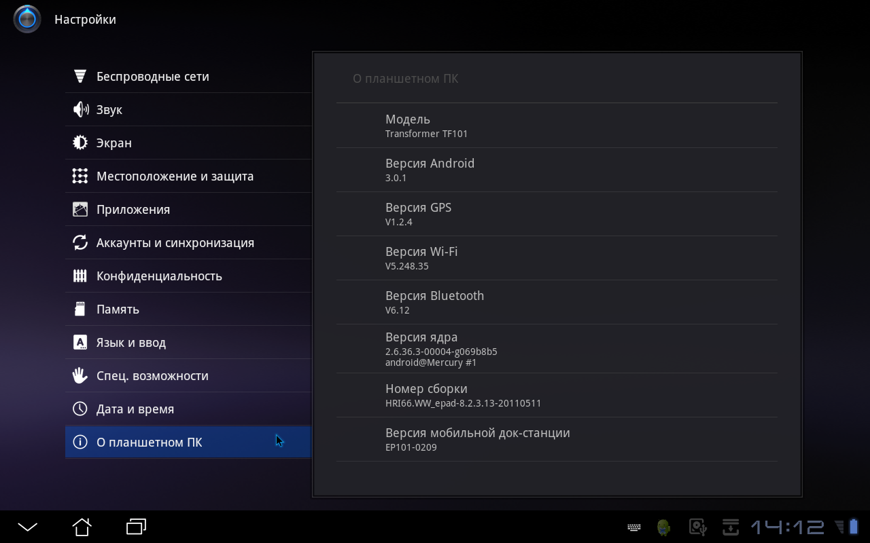Click the Спец. возможности hand icon

click(x=80, y=375)
